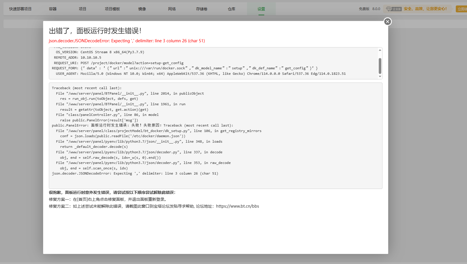The width and height of the screenshot is (467, 264).
Task: Click the red JSONDecodeError message line
Action: [x=127, y=41]
